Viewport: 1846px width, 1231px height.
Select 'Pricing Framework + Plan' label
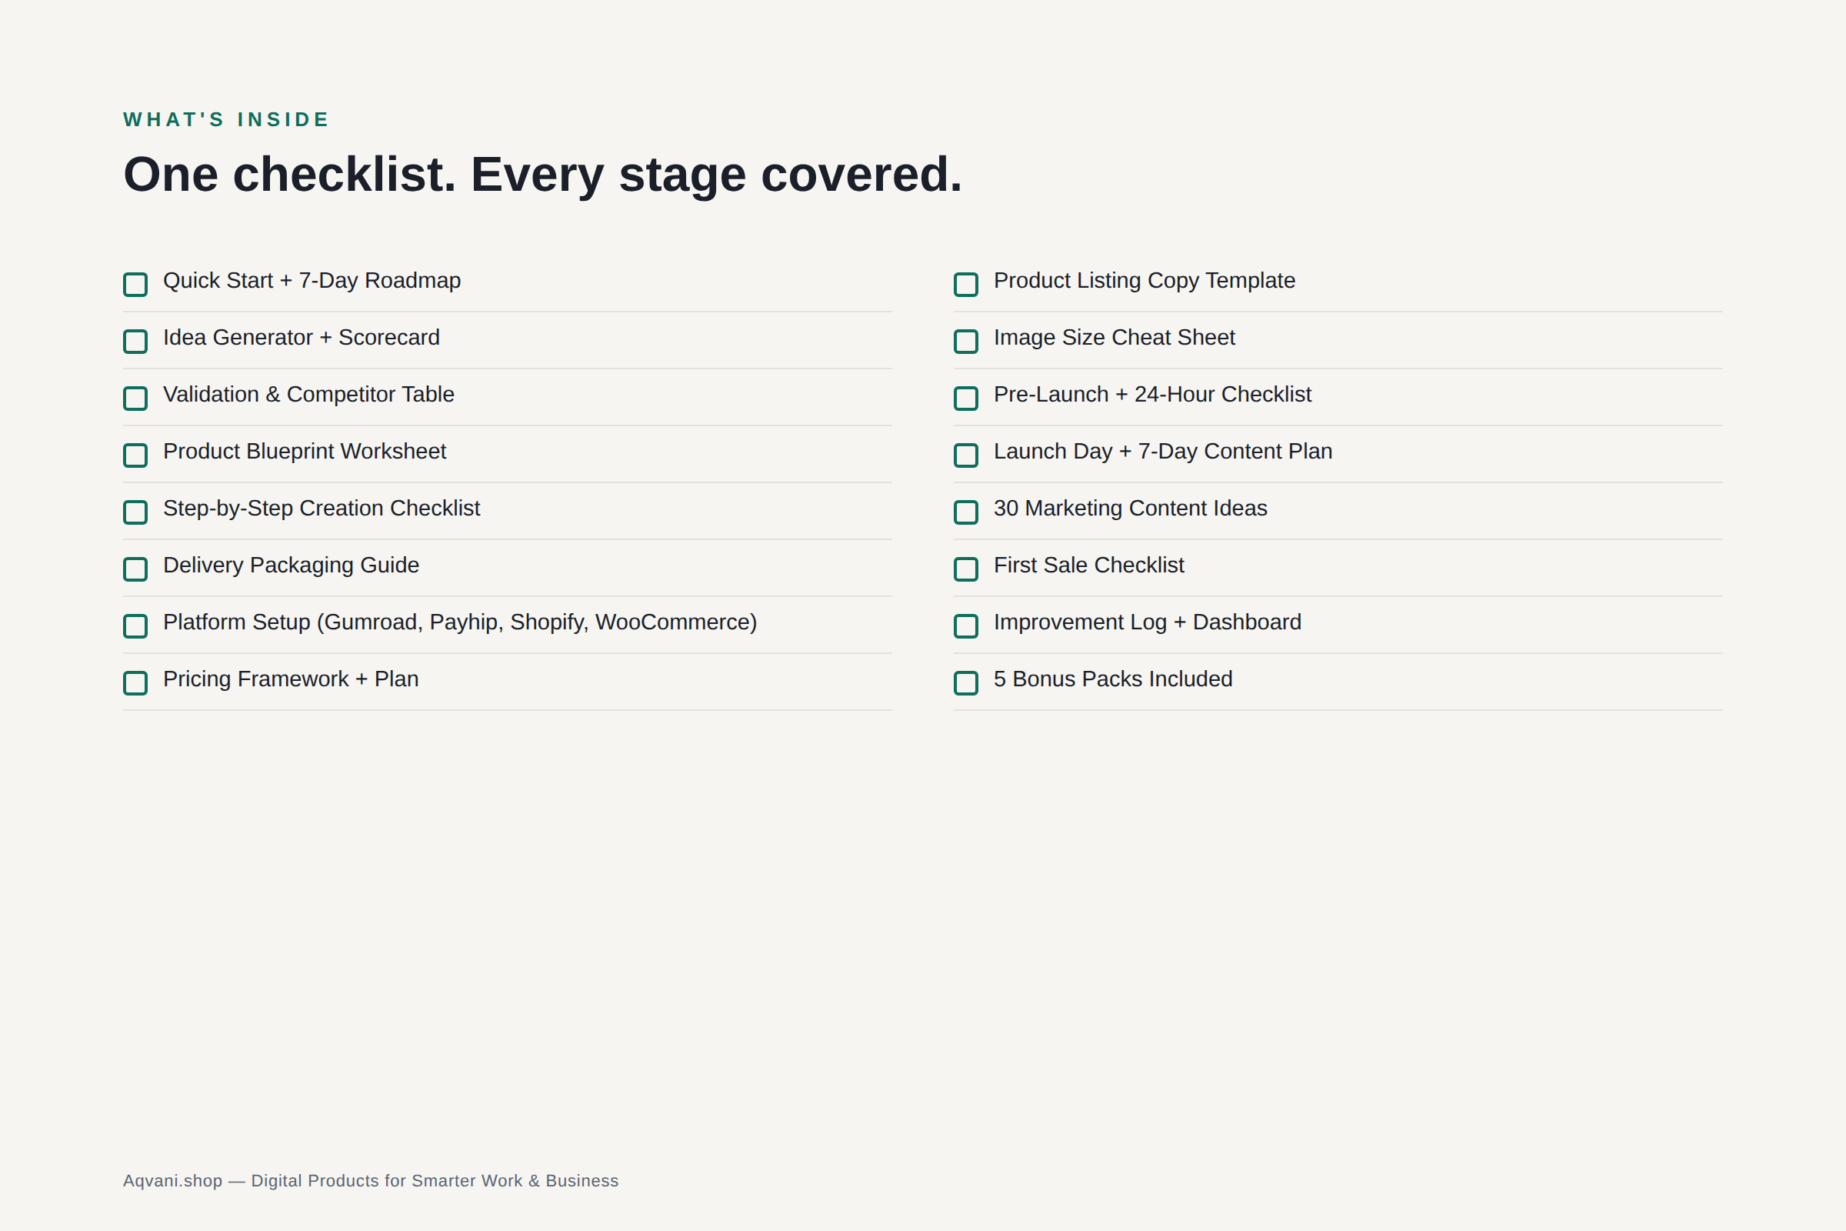tap(292, 679)
